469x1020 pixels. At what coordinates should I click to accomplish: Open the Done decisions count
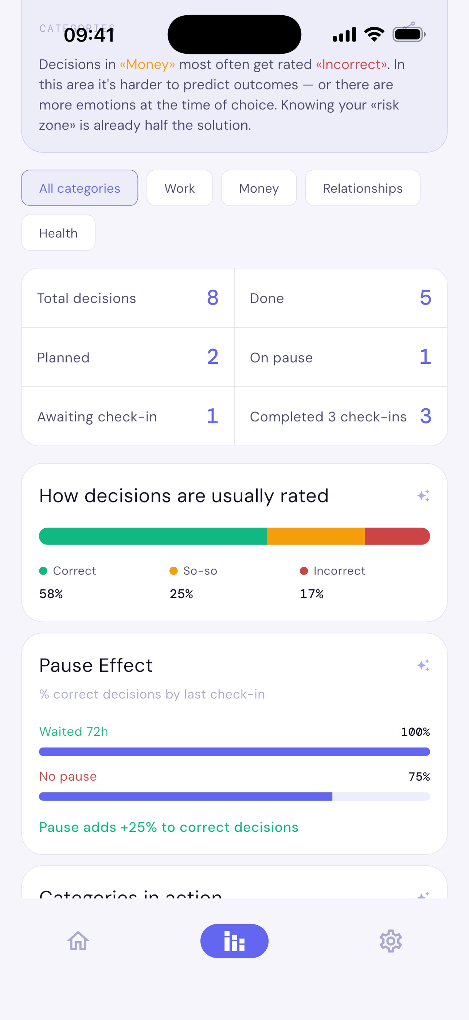tap(340, 298)
